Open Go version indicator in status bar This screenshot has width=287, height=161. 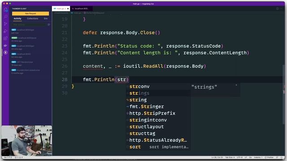(x=8, y=157)
